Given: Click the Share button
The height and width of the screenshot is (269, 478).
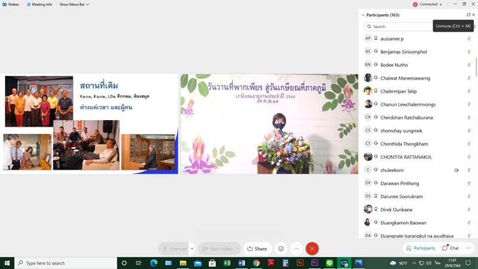Looking at the screenshot, I should pos(257,249).
